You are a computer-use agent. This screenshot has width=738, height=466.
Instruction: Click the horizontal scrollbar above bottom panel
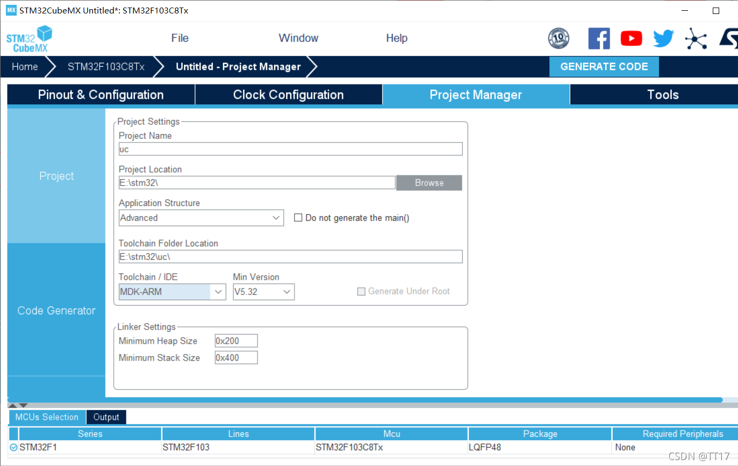click(x=365, y=400)
